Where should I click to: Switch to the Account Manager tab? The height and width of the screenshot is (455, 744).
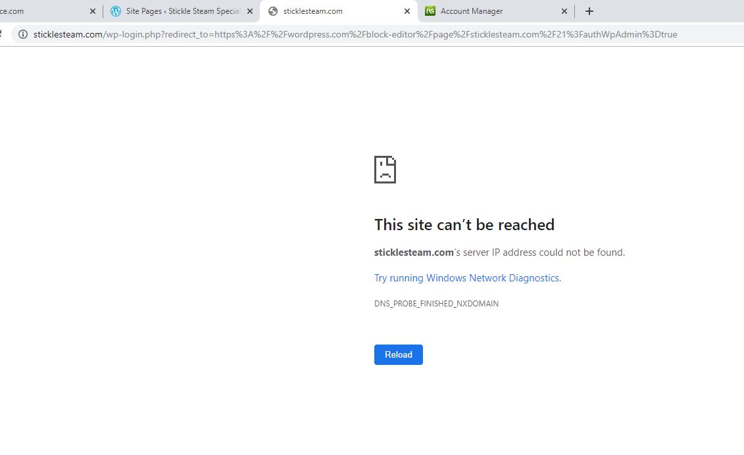(487, 11)
